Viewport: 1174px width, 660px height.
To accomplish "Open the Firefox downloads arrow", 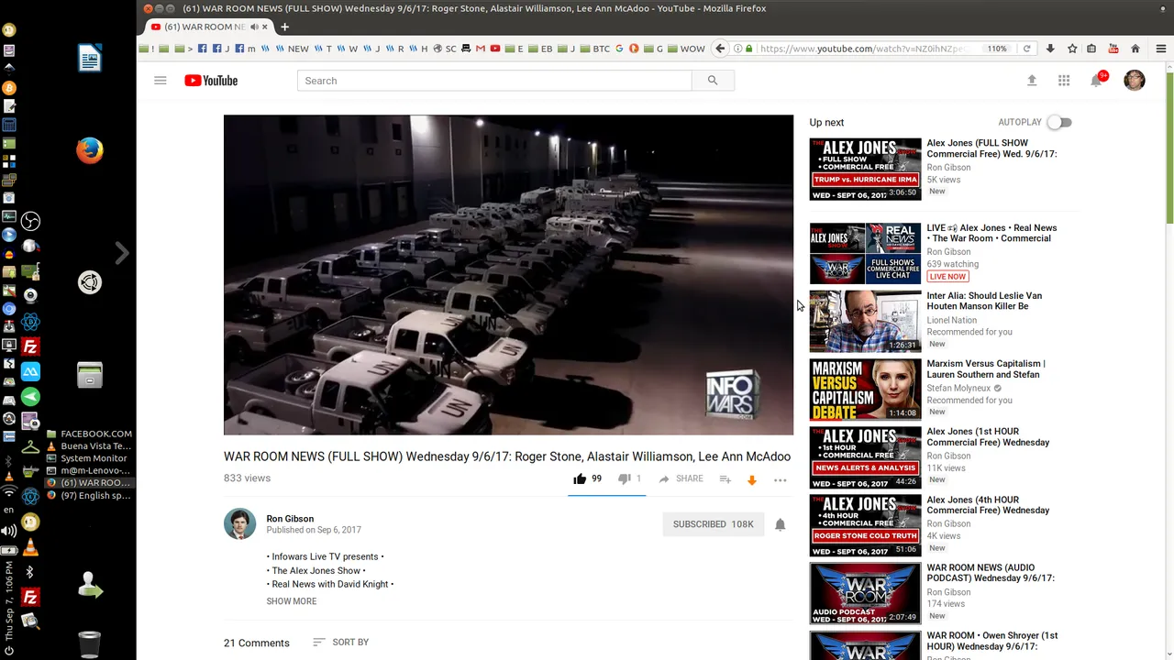I will click(x=1050, y=49).
